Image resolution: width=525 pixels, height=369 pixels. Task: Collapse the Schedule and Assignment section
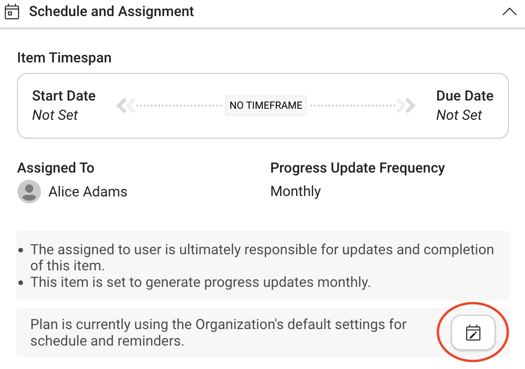pos(509,12)
